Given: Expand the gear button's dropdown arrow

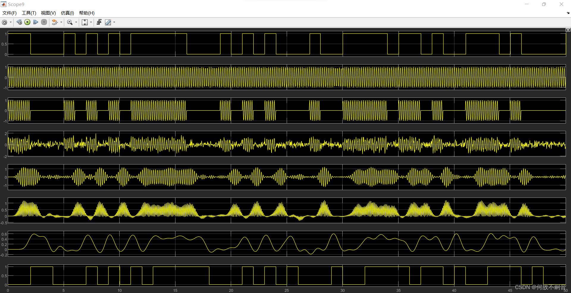Looking at the screenshot, I should tap(11, 22).
